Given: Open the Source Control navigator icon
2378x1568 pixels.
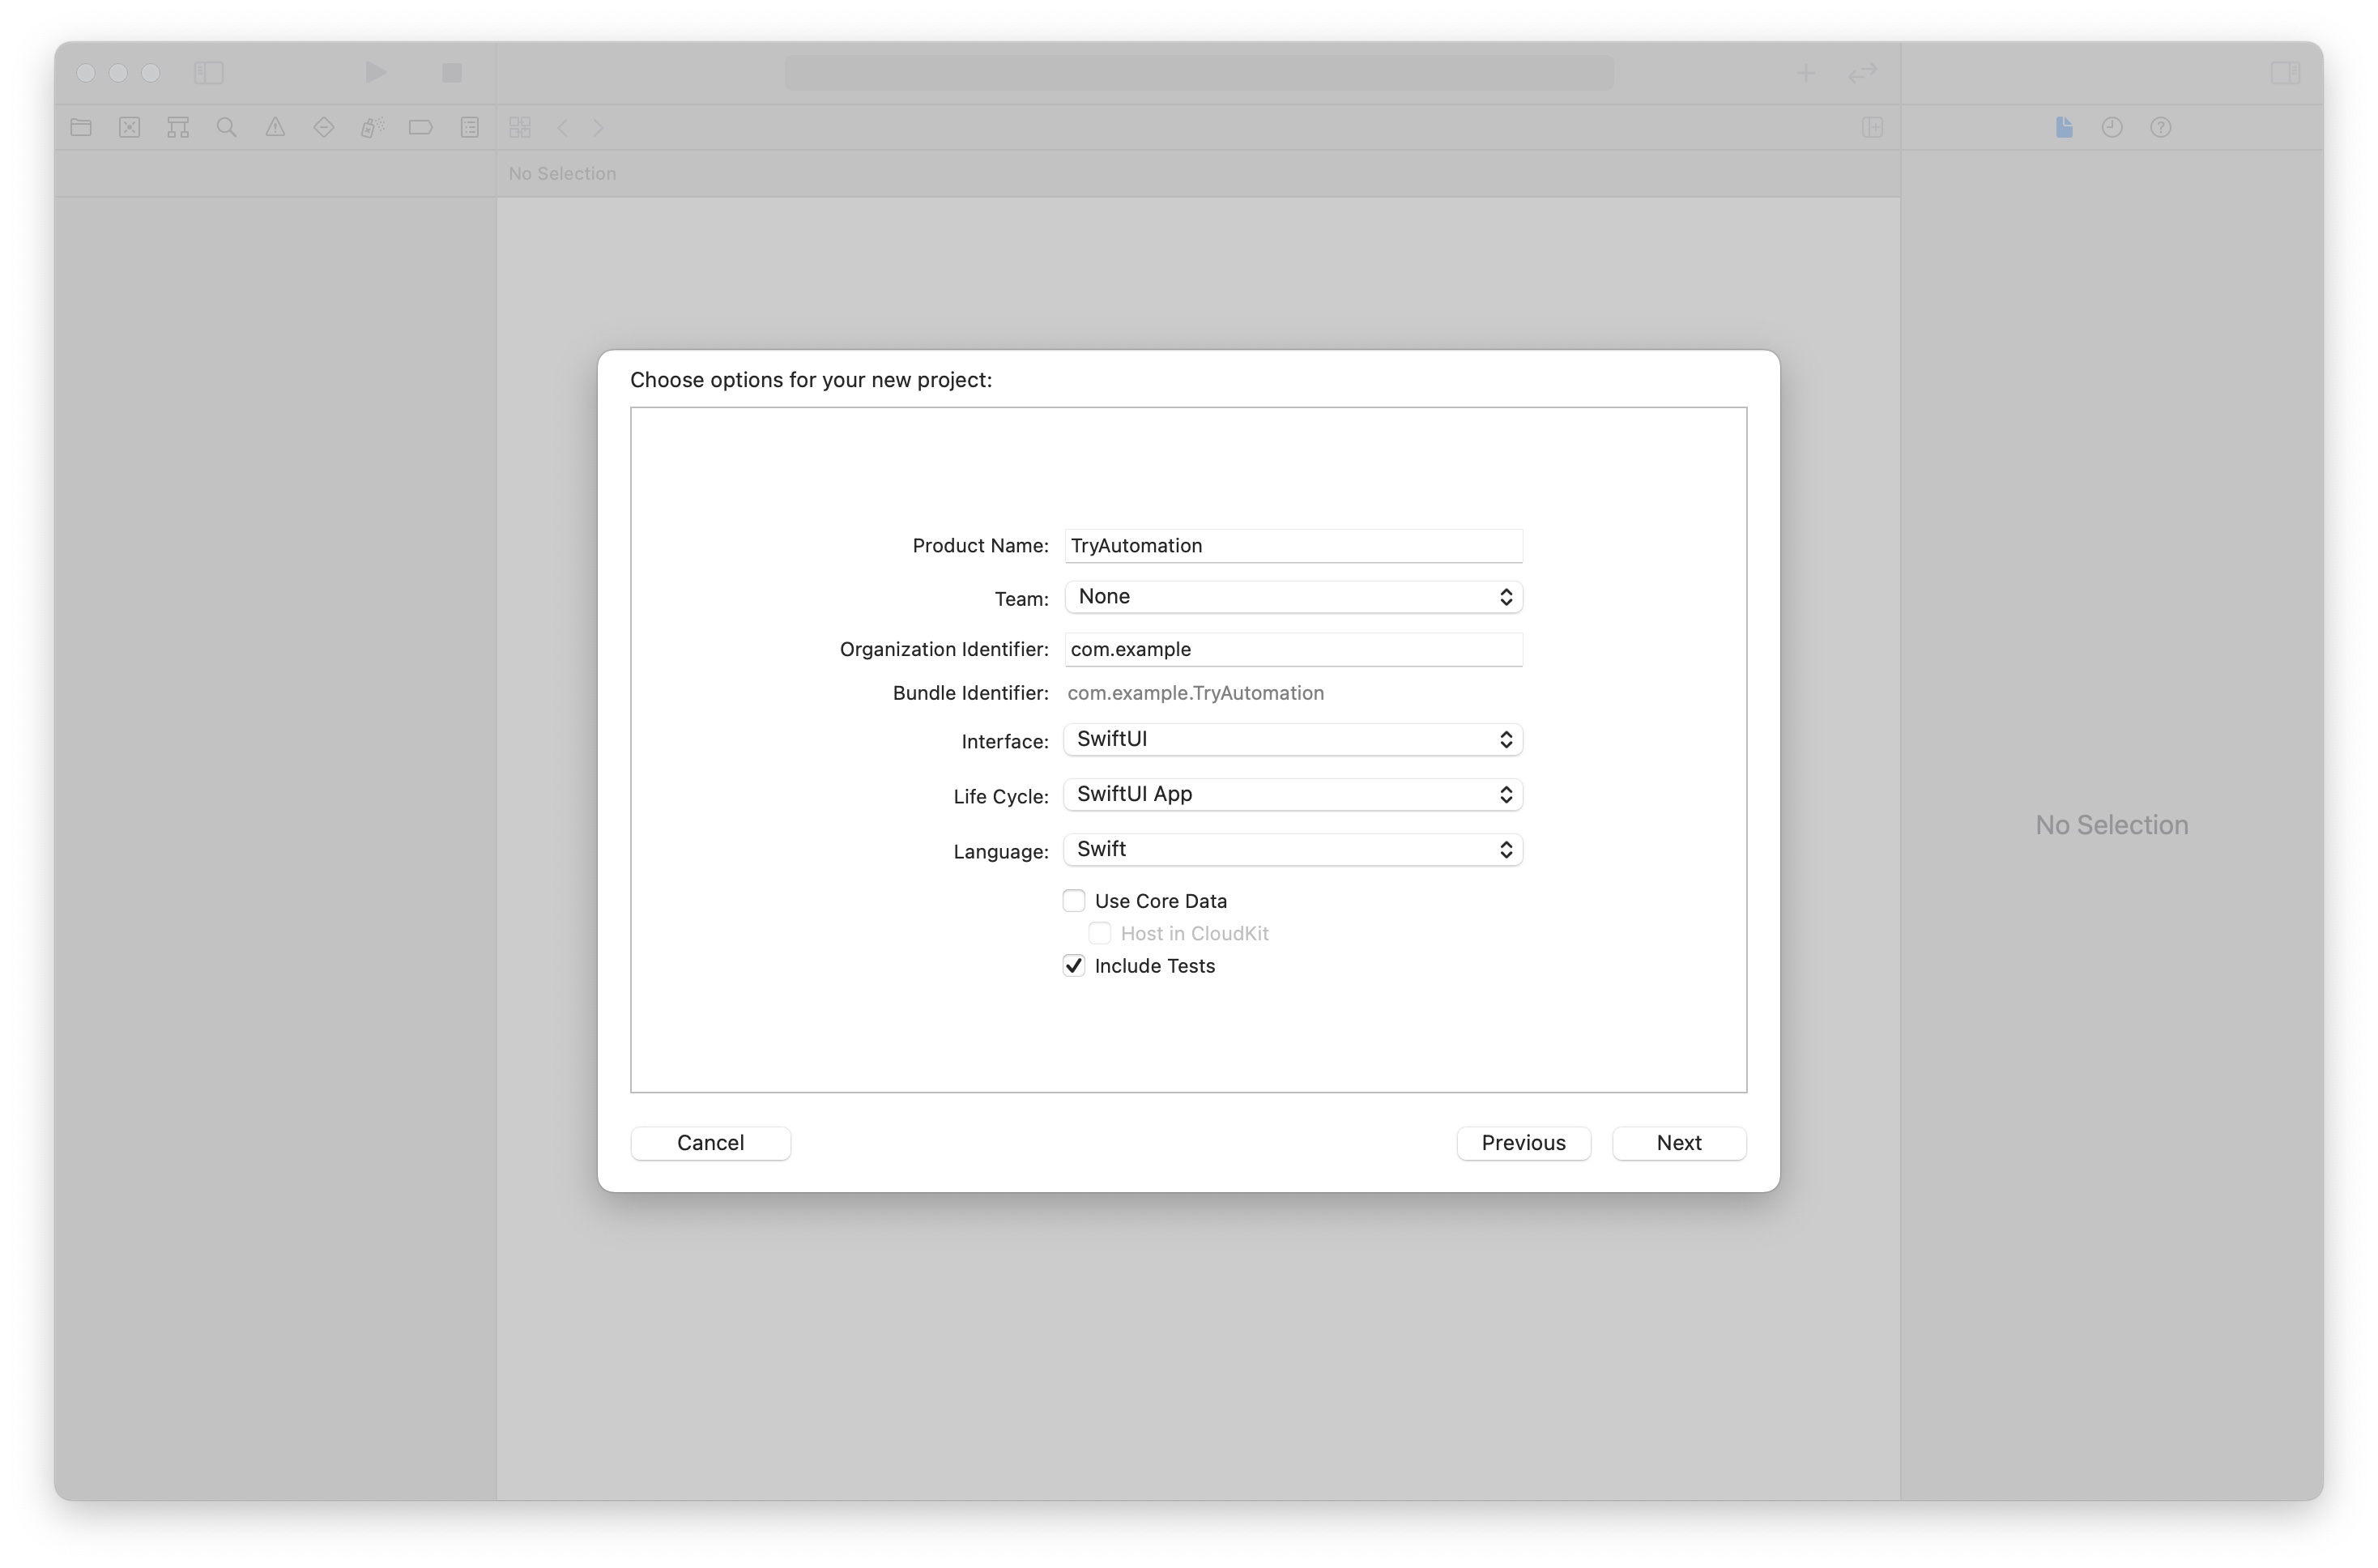Looking at the screenshot, I should click(130, 127).
